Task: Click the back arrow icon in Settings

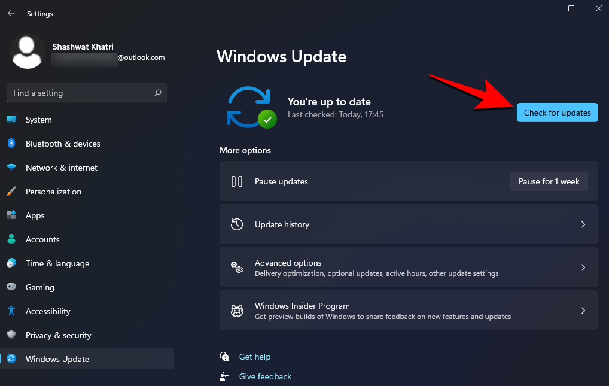Action: 11,13
